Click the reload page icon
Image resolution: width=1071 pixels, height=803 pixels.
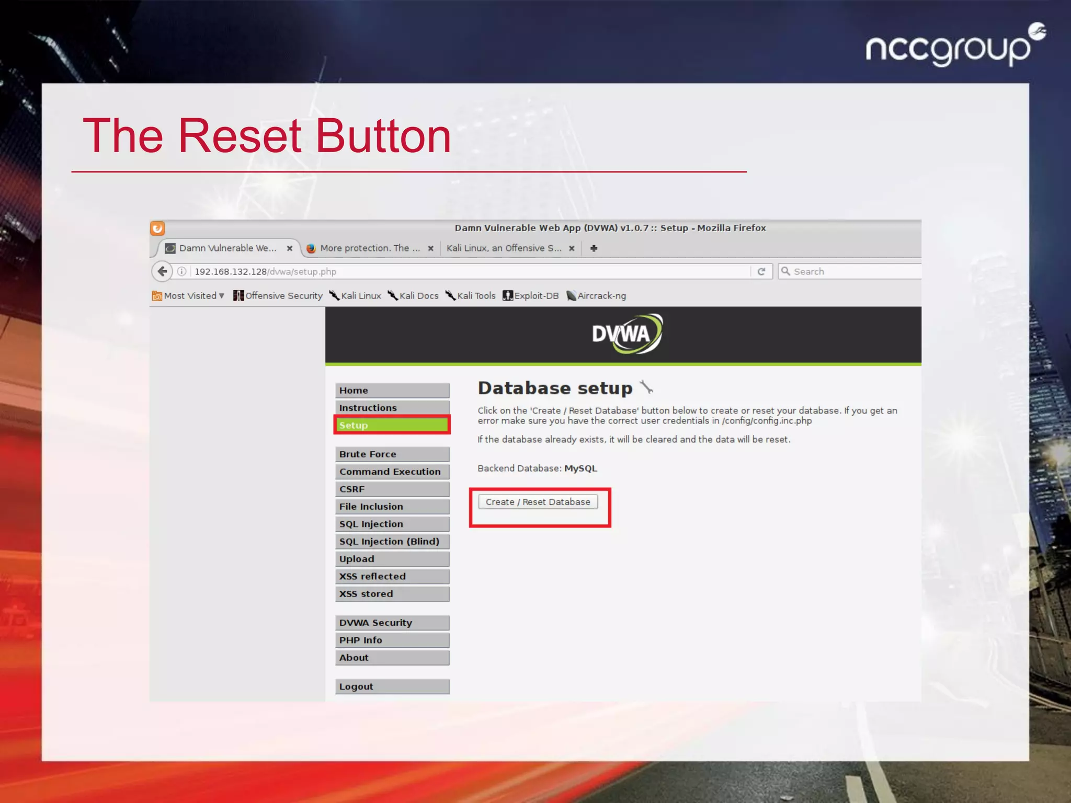761,271
